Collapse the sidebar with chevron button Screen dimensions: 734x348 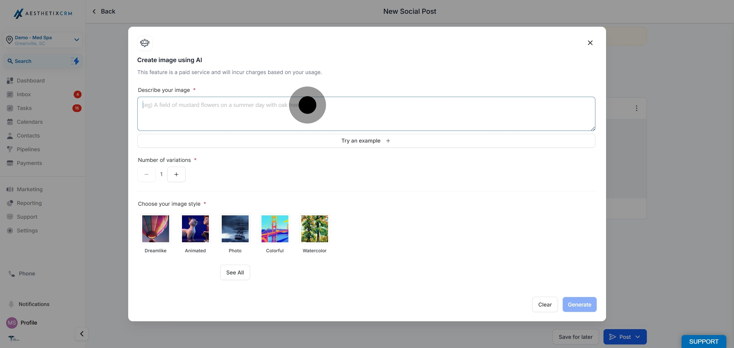coord(82,333)
